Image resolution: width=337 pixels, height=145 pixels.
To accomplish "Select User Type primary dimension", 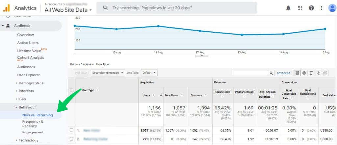I will 103,64.
